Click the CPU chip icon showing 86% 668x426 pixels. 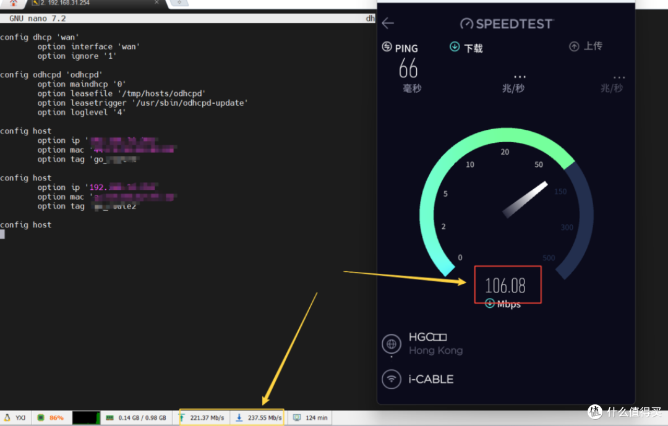(40, 417)
